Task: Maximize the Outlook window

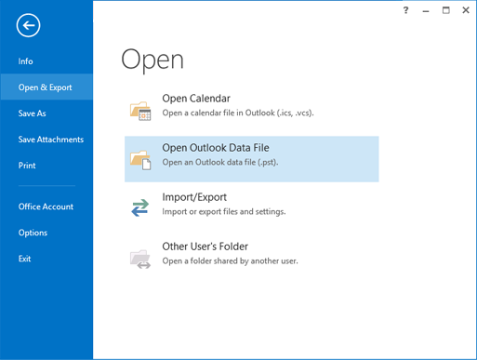Action: 445,10
